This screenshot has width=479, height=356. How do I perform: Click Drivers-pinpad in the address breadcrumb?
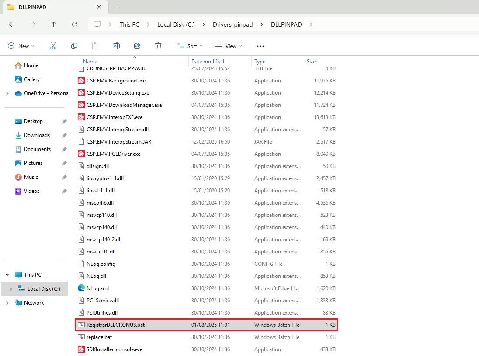coord(233,24)
